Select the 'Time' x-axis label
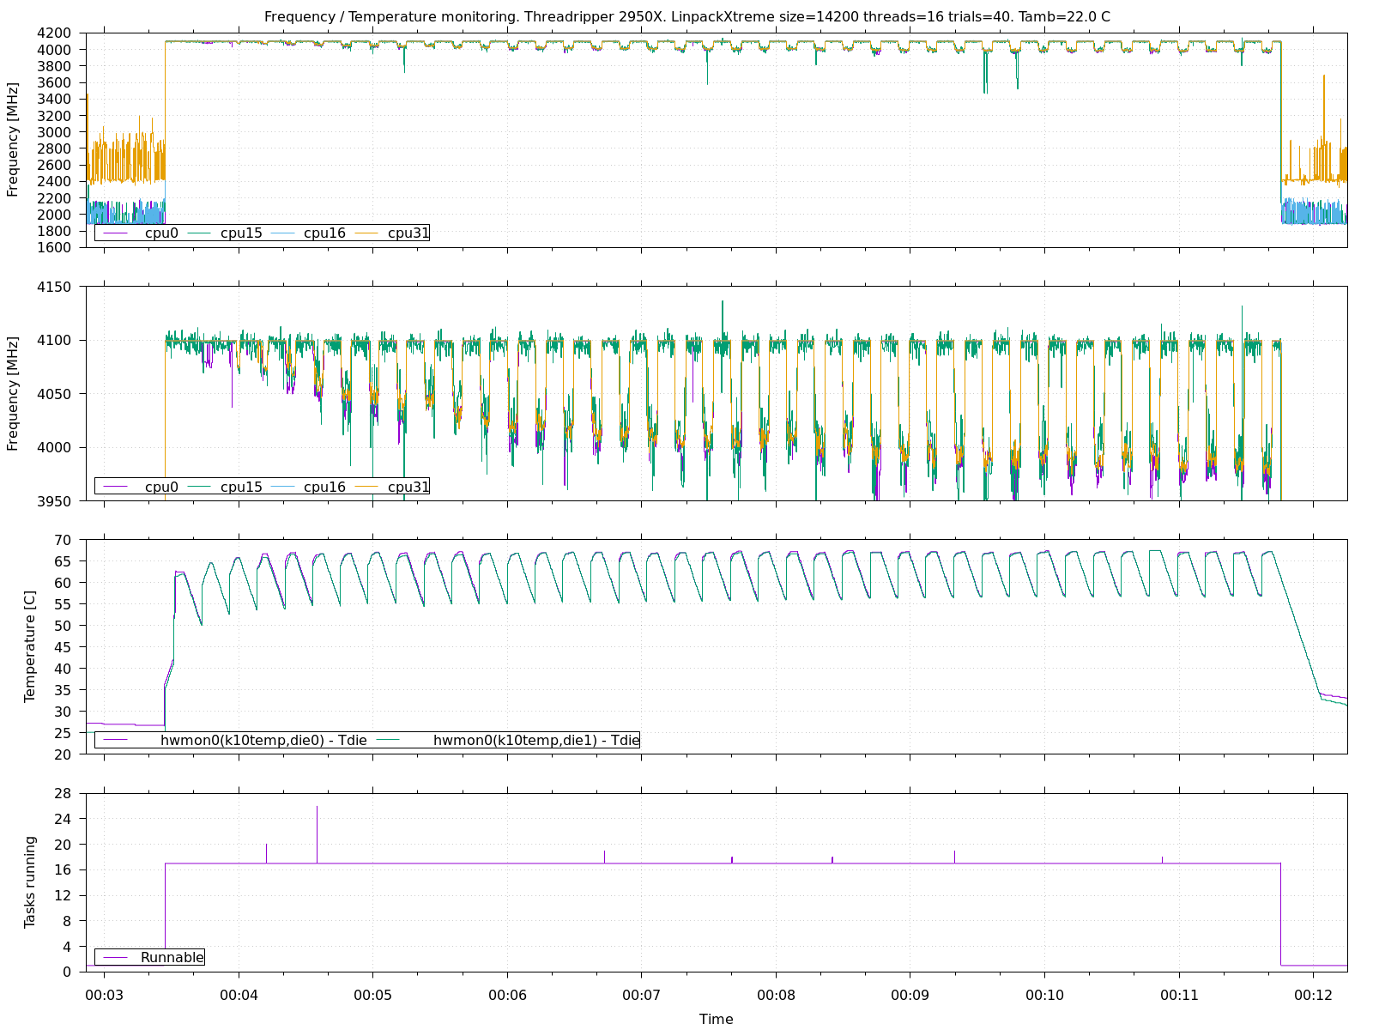The image size is (1373, 1030). tap(716, 1019)
